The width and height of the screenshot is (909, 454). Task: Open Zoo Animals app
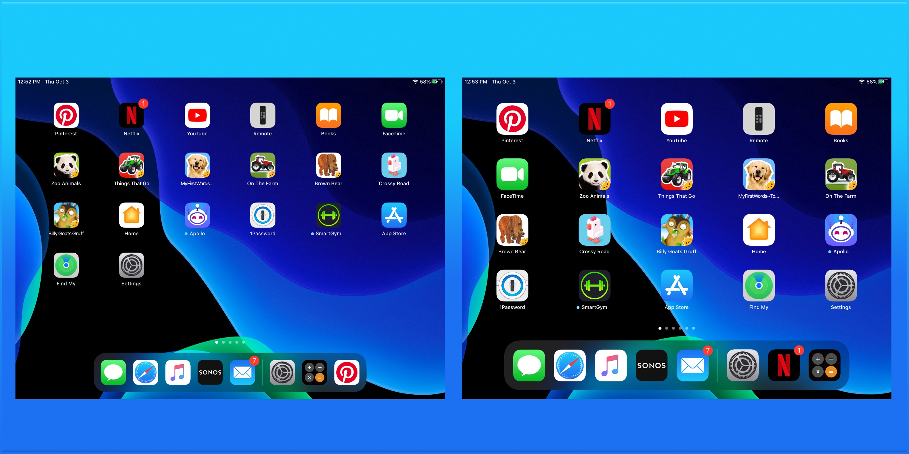pos(65,167)
